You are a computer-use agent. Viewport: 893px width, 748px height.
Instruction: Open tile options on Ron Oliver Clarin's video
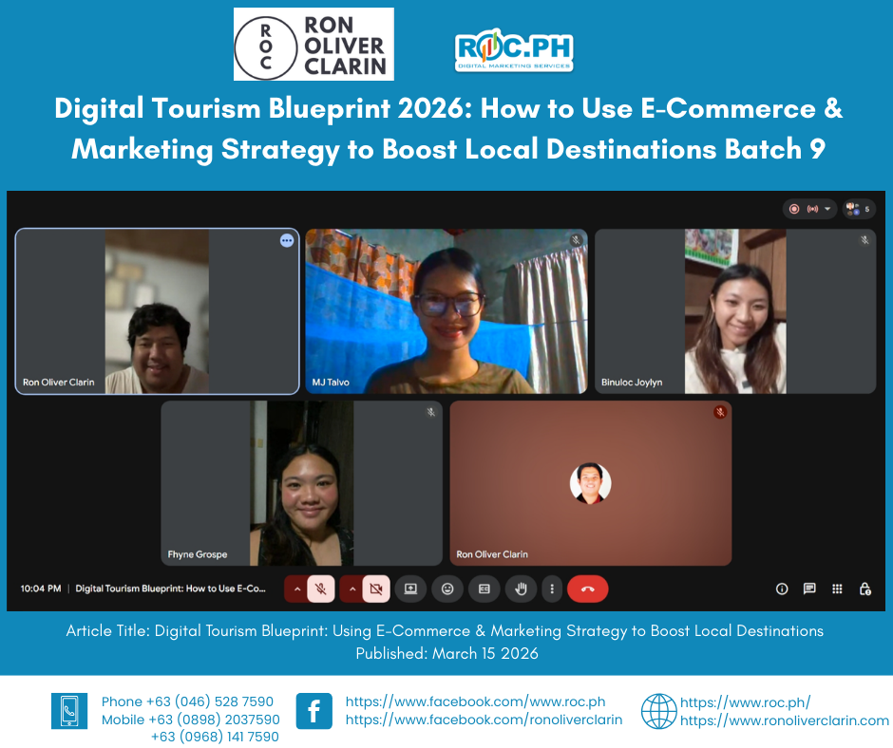(x=287, y=241)
